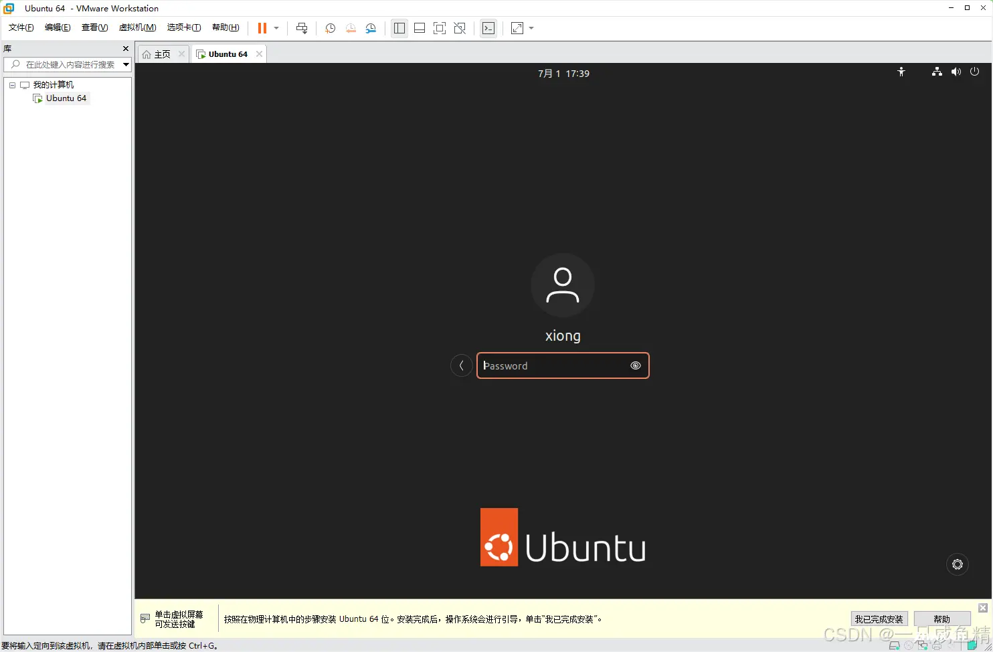Click the teal message log icon
This screenshot has width=993, height=652.
pos(972,646)
